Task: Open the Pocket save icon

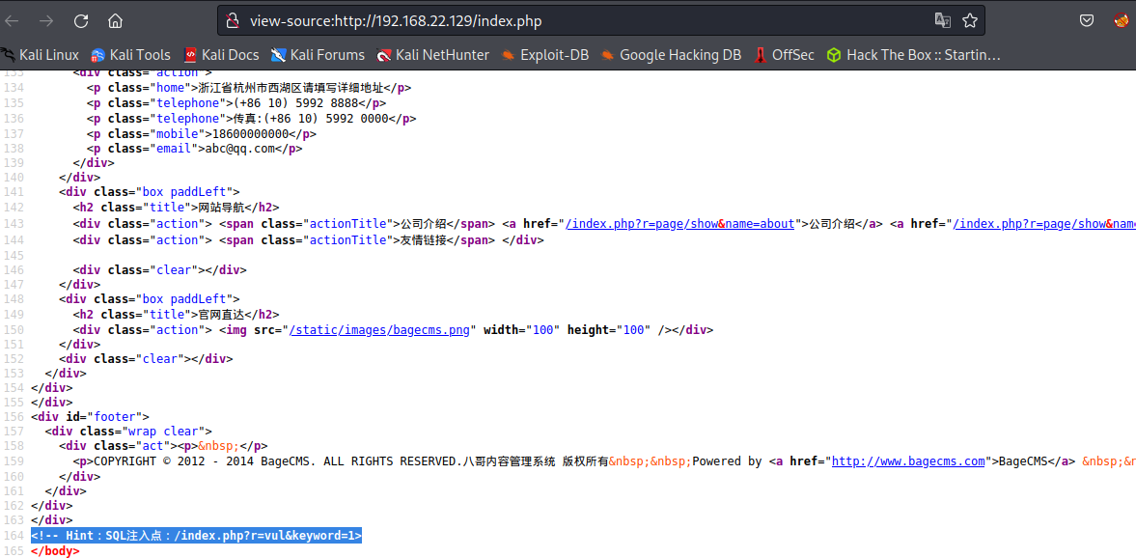Action: click(1087, 20)
